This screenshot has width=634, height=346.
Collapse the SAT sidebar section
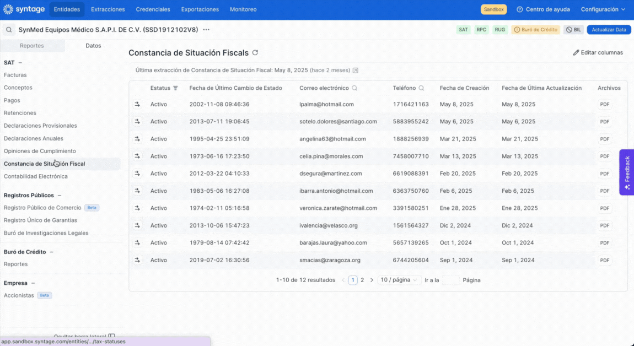(x=20, y=63)
